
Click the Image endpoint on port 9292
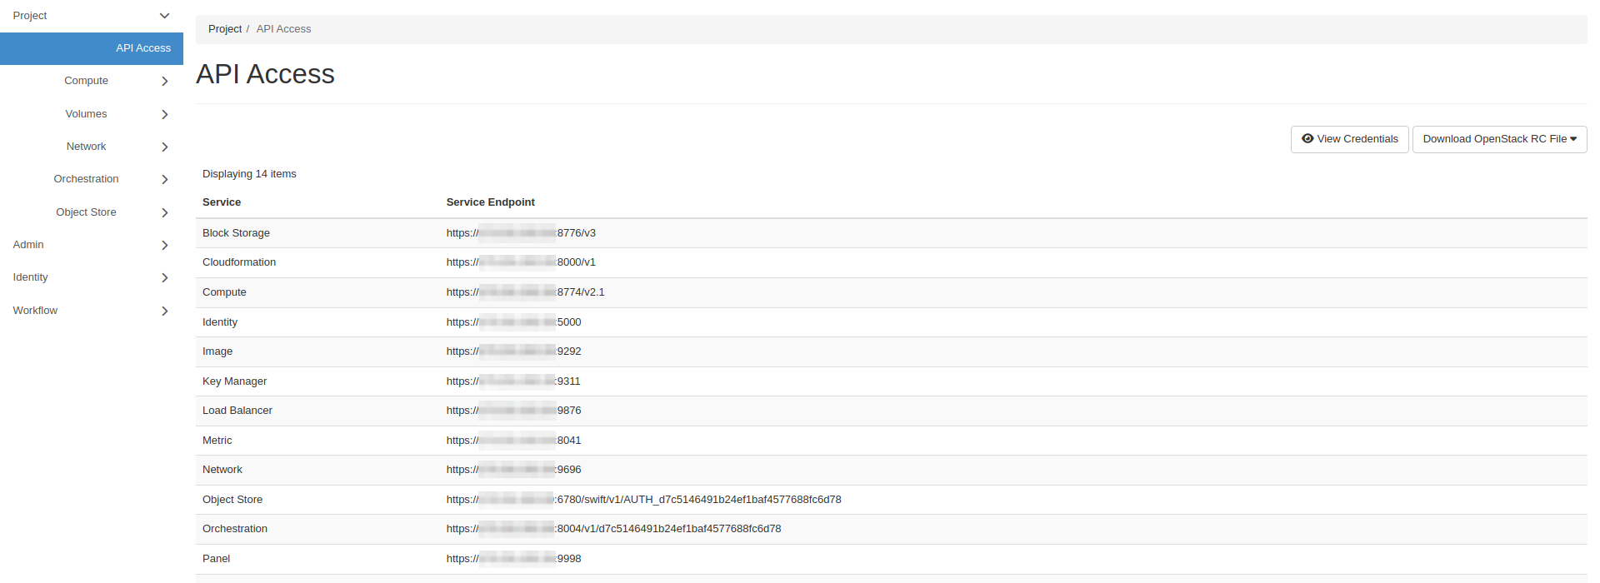tap(513, 351)
